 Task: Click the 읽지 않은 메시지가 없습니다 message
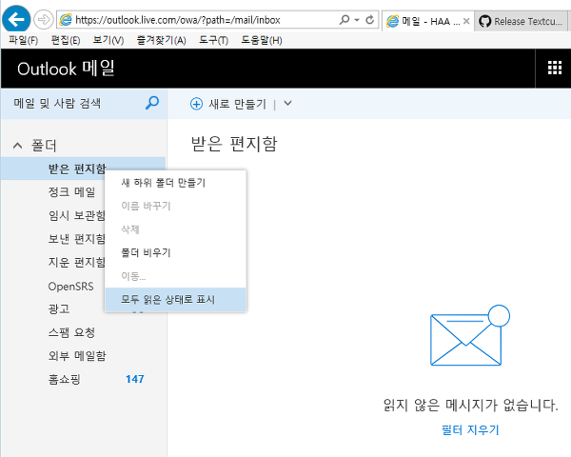point(470,405)
